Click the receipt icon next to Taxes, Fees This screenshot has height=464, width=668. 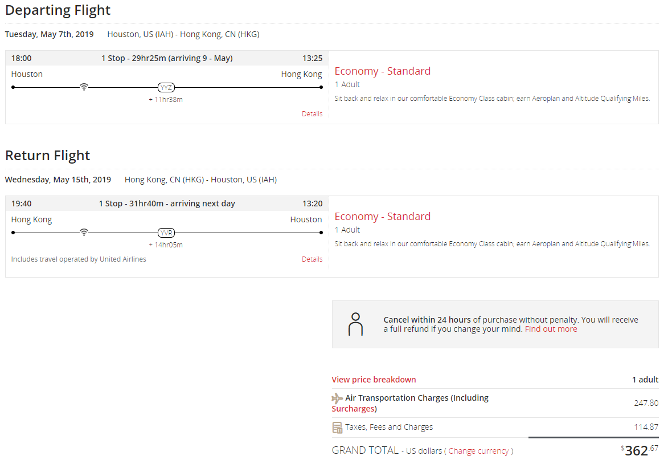click(337, 428)
